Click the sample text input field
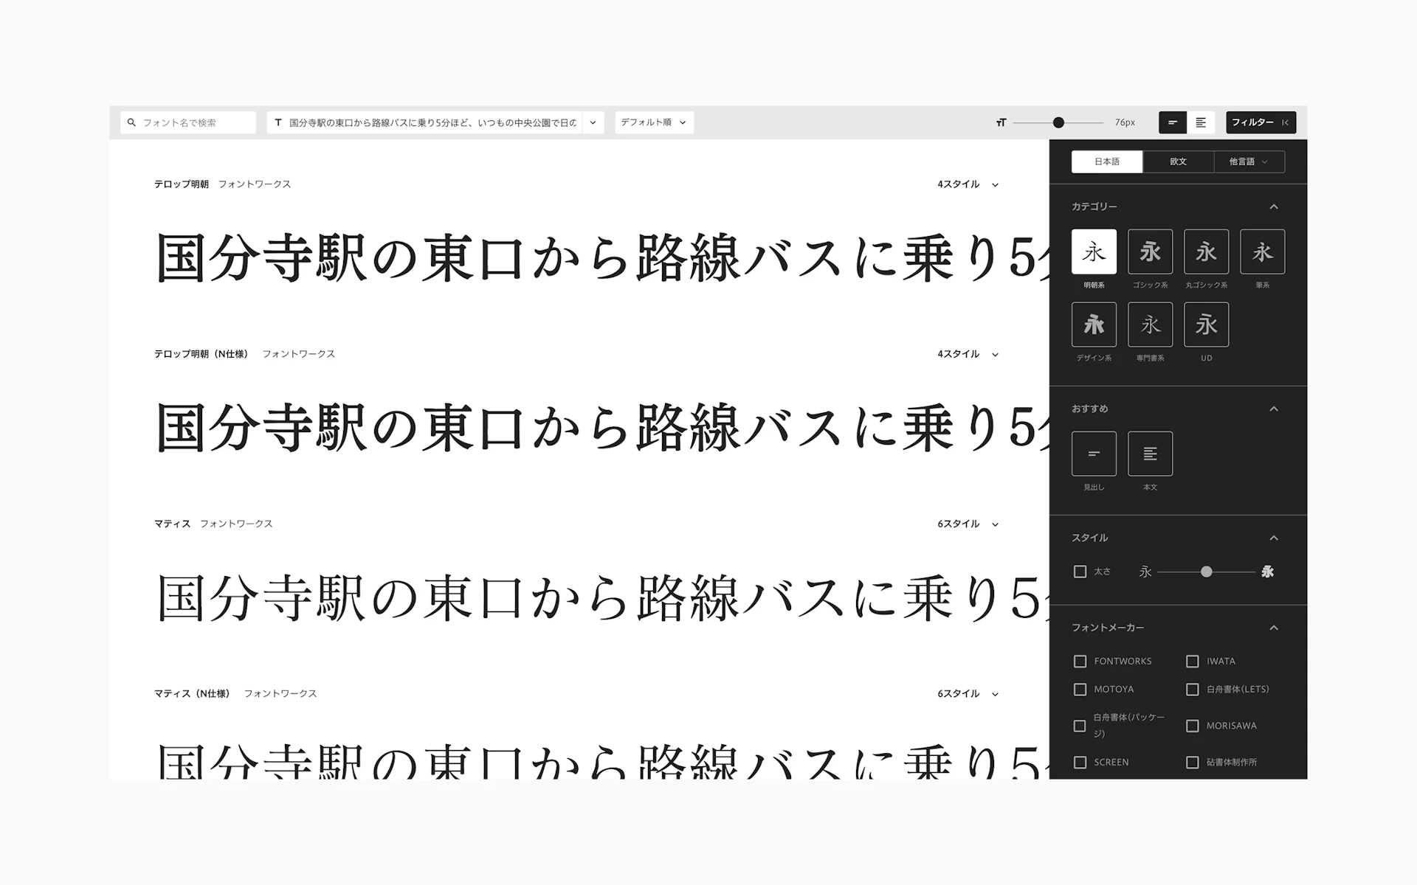This screenshot has height=885, width=1417. pyautogui.click(x=425, y=122)
